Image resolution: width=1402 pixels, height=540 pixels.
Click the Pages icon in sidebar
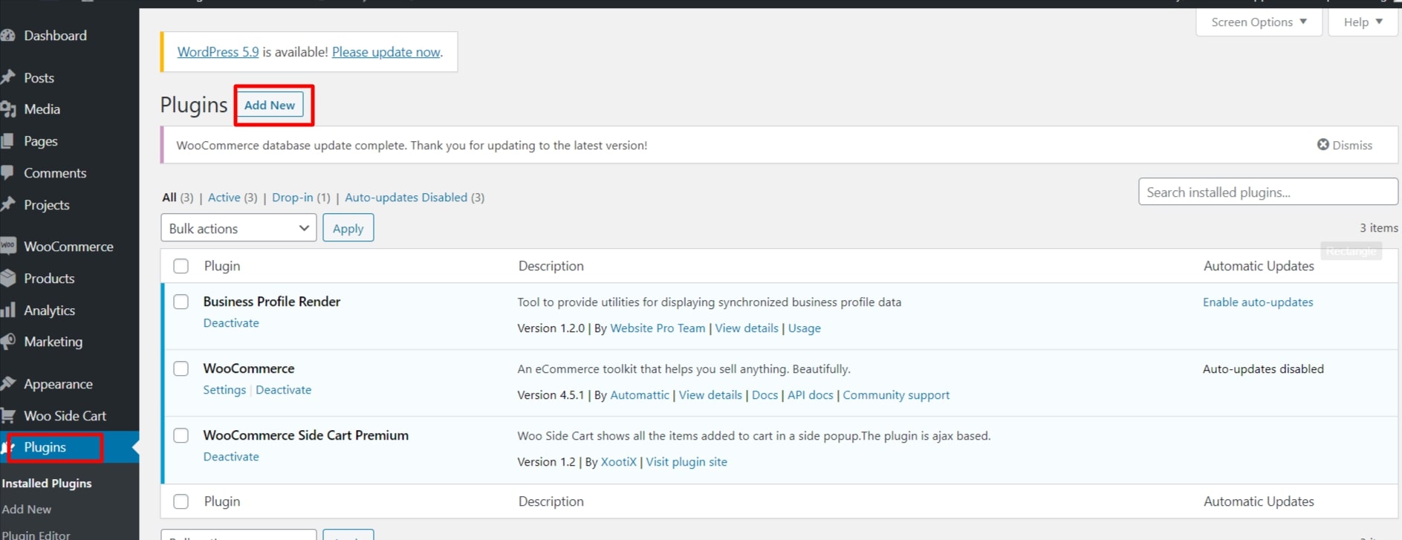tap(8, 141)
